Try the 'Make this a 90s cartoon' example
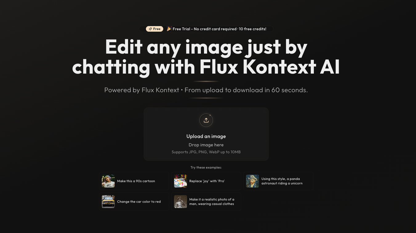 click(134, 181)
